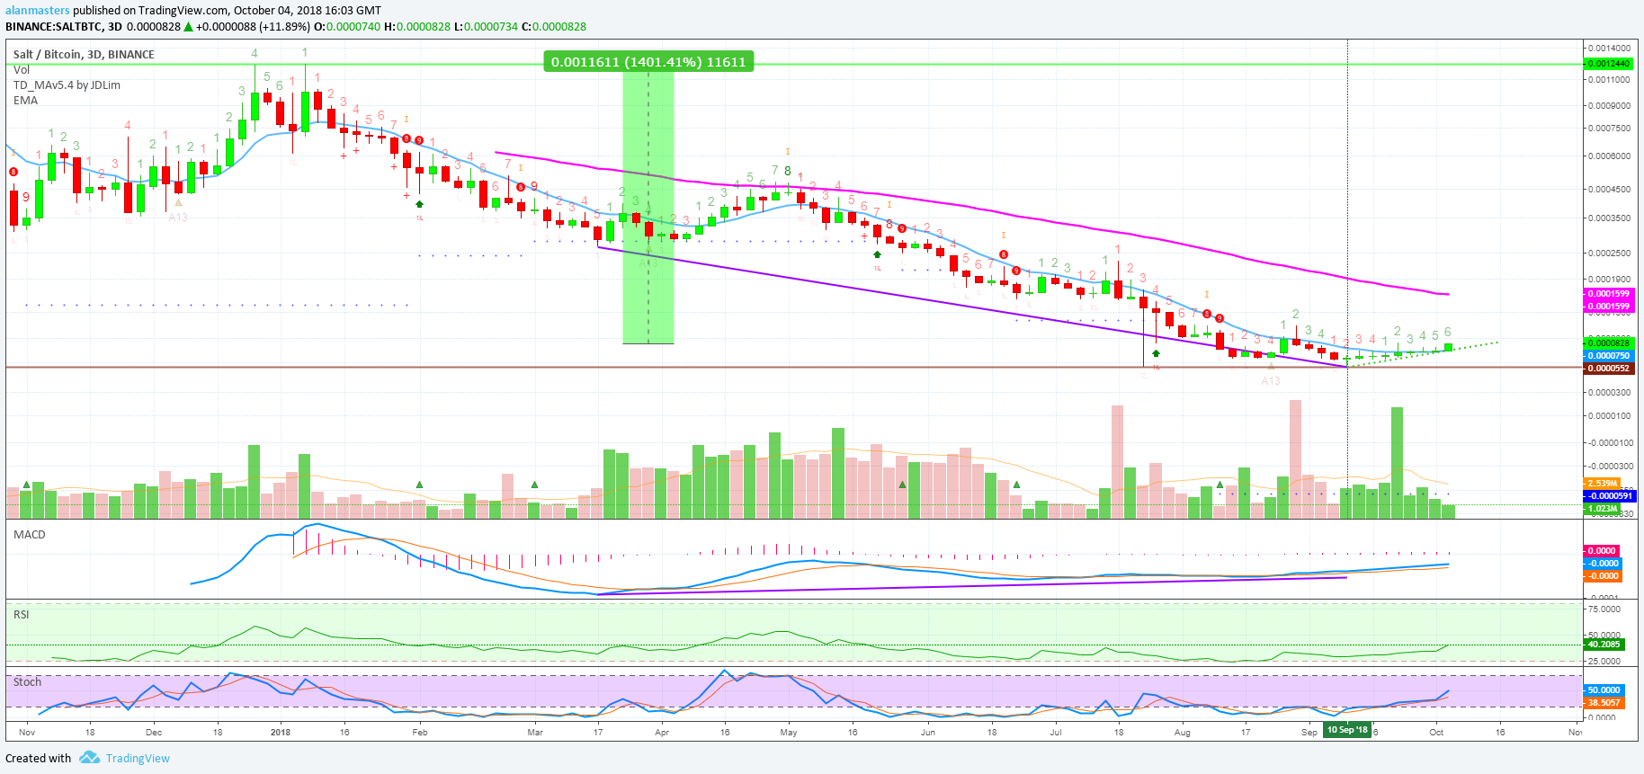Click the O:0.0000740 open price value
The width and height of the screenshot is (1644, 774).
click(347, 26)
